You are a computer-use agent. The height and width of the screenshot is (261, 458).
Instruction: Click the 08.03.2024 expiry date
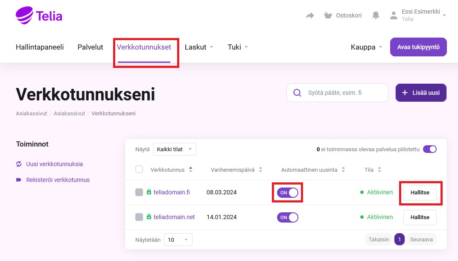click(222, 192)
